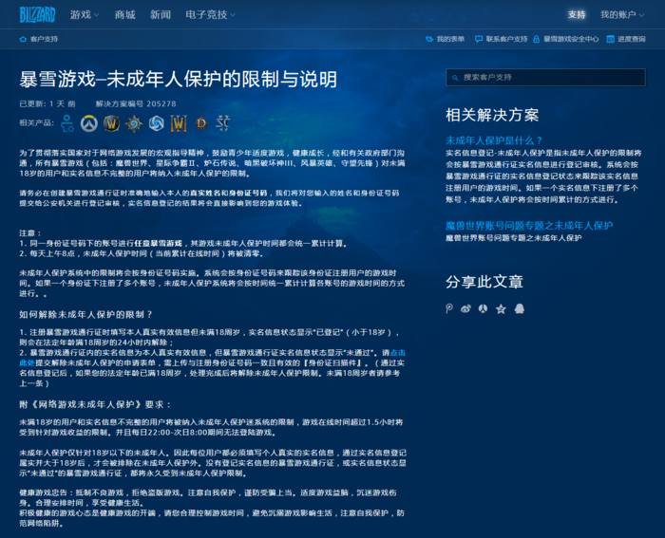The width and height of the screenshot is (665, 538).
Task: Click the 联系客户支持 chat icon
Action: point(479,39)
